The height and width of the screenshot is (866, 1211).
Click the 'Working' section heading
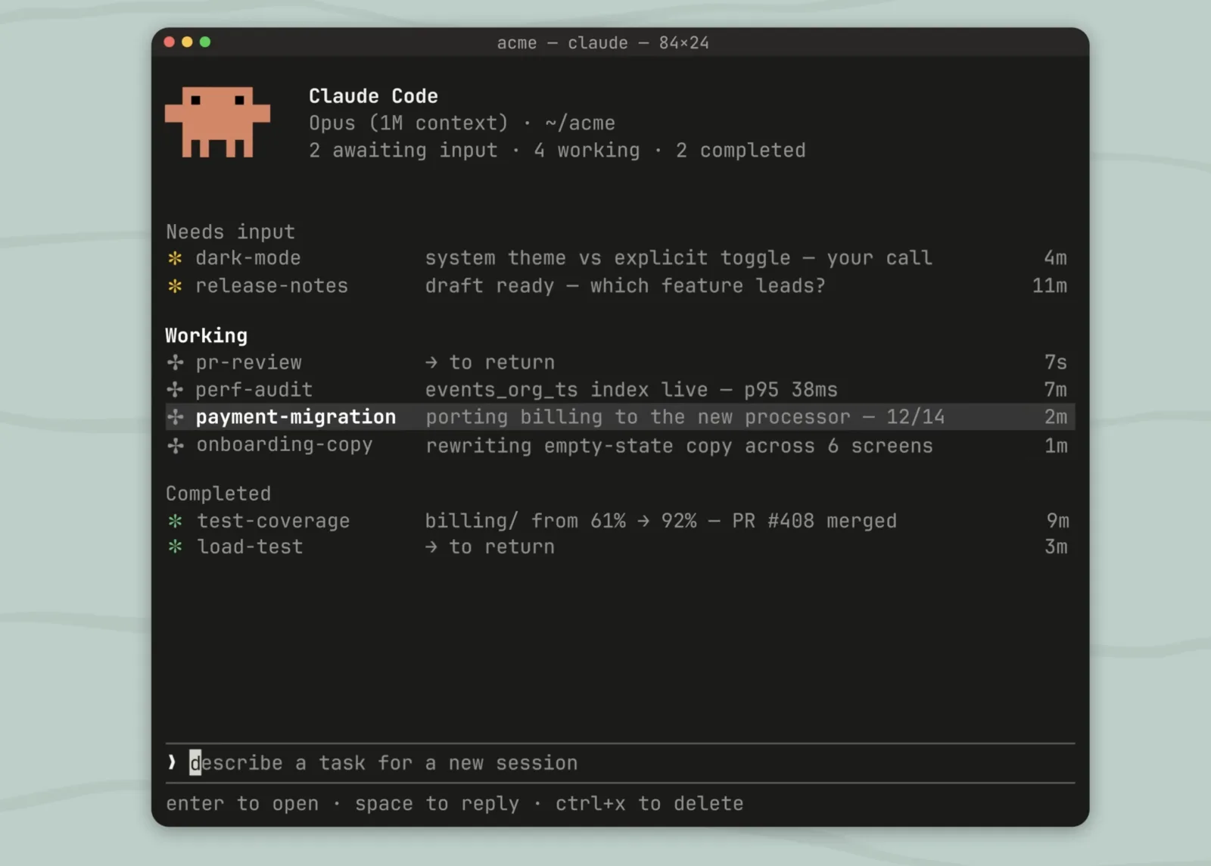coord(206,335)
